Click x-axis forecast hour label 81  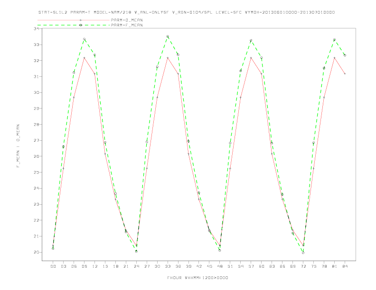(335, 266)
